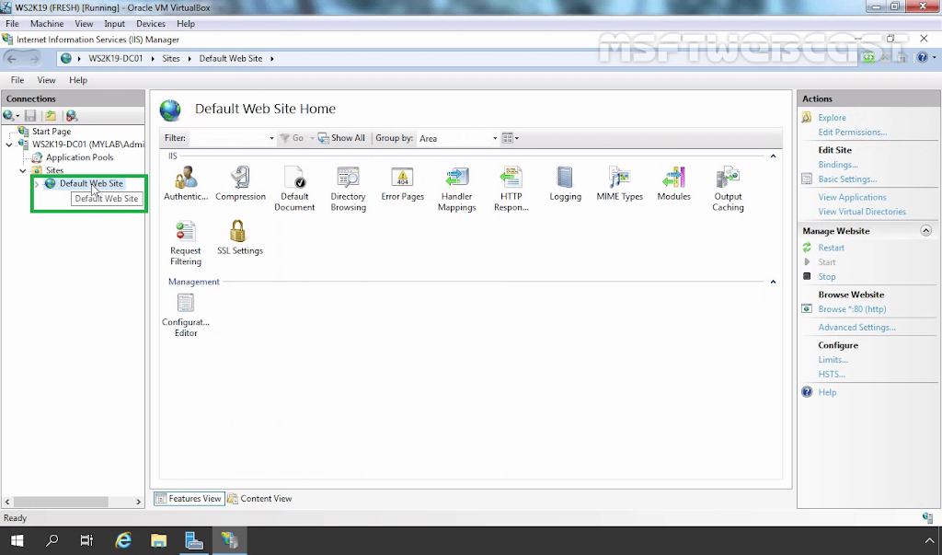This screenshot has height=555, width=942.
Task: Switch to Features View tab
Action: coord(190,499)
